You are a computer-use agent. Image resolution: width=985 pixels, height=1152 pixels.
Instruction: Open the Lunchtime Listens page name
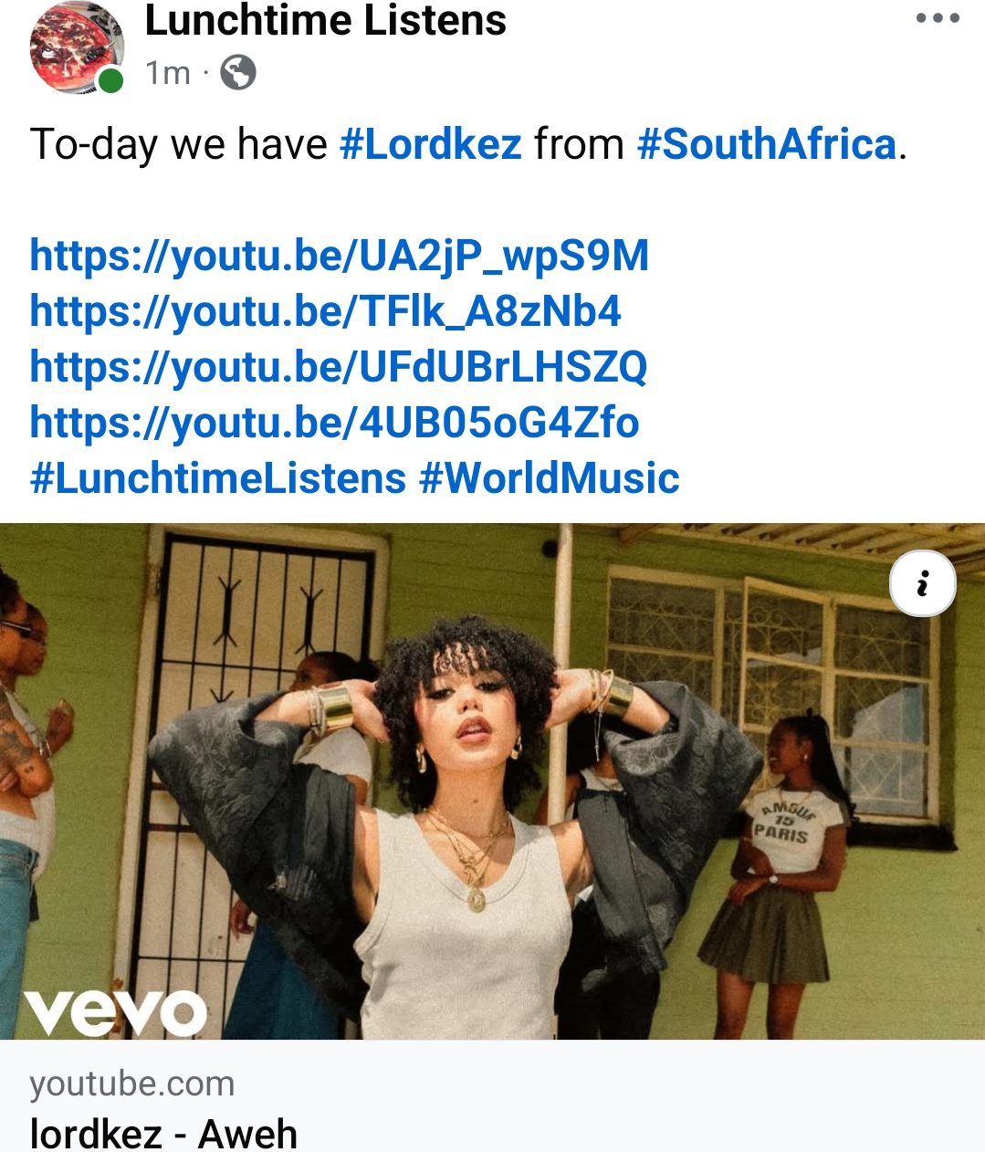[325, 20]
